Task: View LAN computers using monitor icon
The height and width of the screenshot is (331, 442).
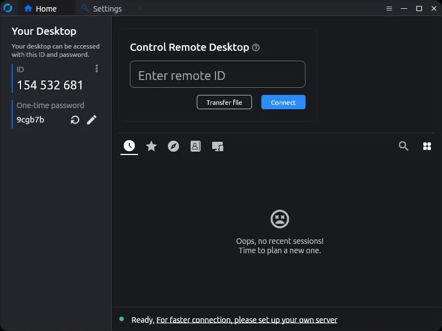Action: click(x=217, y=146)
